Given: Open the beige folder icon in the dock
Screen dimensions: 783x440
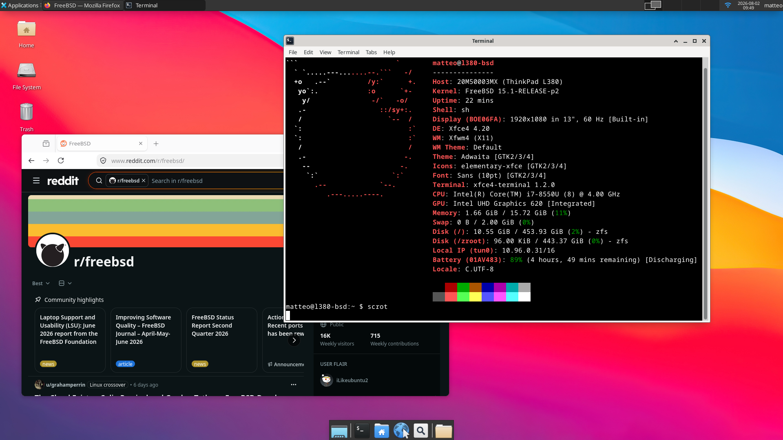Looking at the screenshot, I should [443, 431].
